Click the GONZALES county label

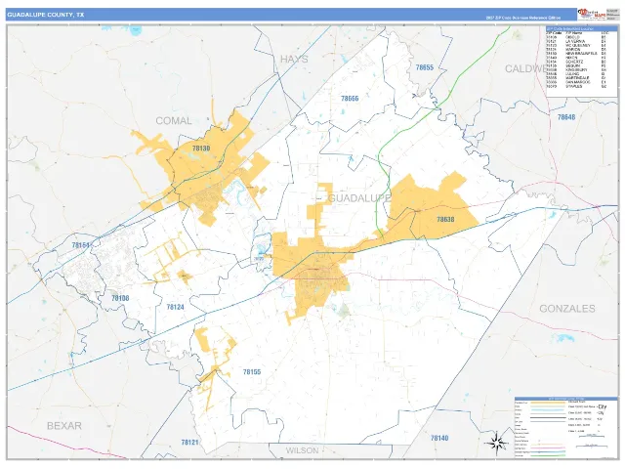pos(567,309)
